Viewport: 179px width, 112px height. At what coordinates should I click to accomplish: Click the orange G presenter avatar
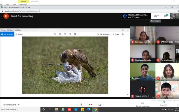[6, 16]
